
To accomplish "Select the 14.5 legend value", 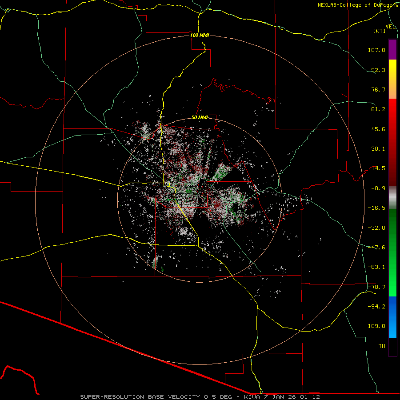I will pyautogui.click(x=378, y=168).
